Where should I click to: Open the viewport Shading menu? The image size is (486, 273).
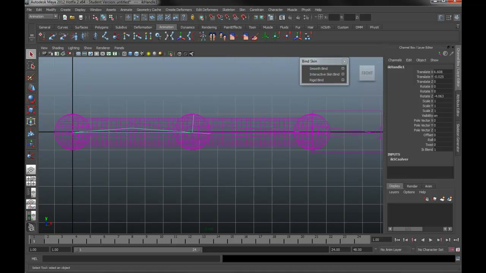(58, 48)
